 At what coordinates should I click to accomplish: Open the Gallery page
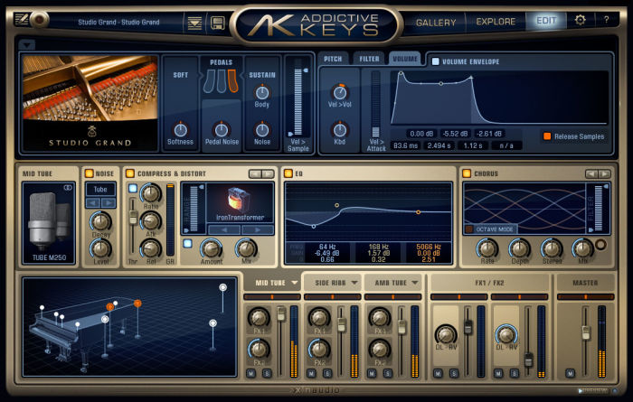[435, 22]
